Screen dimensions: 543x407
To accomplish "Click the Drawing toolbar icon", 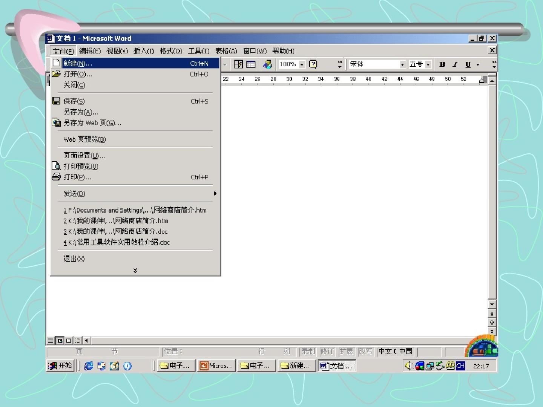I will point(267,64).
